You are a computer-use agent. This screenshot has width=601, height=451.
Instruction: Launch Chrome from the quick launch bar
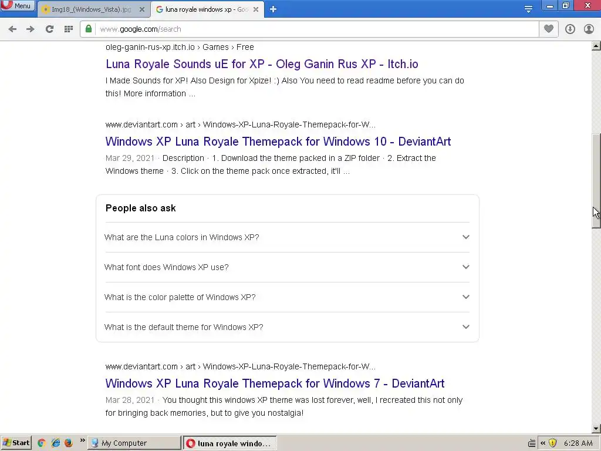(x=42, y=443)
